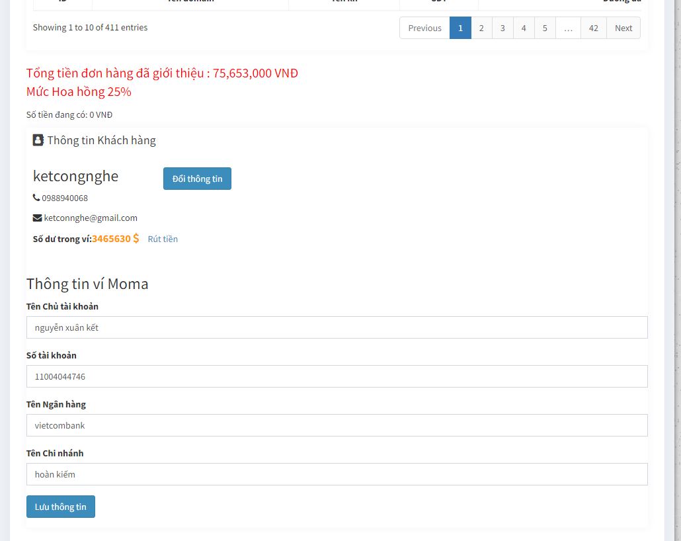Jump to page 2 of entries
Screen dimensions: 681x541
point(481,28)
